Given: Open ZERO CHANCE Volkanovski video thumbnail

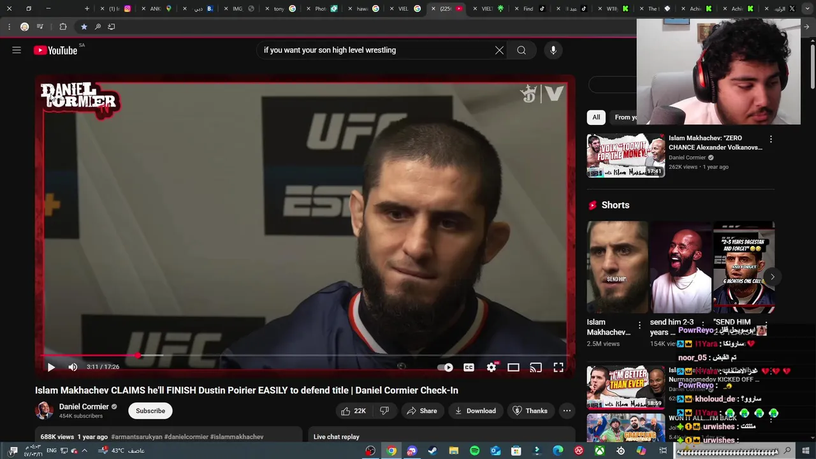Looking at the screenshot, I should click(626, 155).
